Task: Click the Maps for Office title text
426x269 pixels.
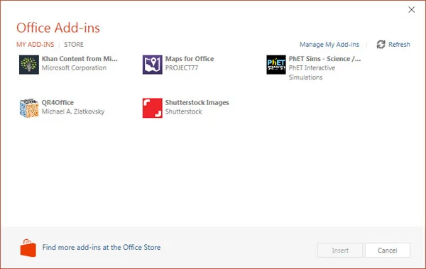Action: [190, 59]
